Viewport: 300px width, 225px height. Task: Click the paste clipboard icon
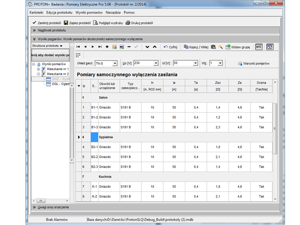coord(213,47)
